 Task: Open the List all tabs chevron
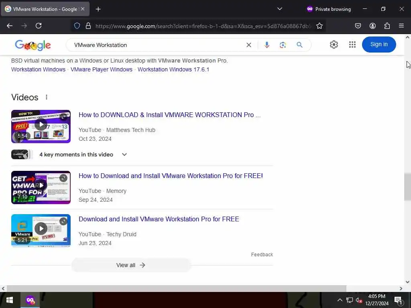[x=280, y=9]
